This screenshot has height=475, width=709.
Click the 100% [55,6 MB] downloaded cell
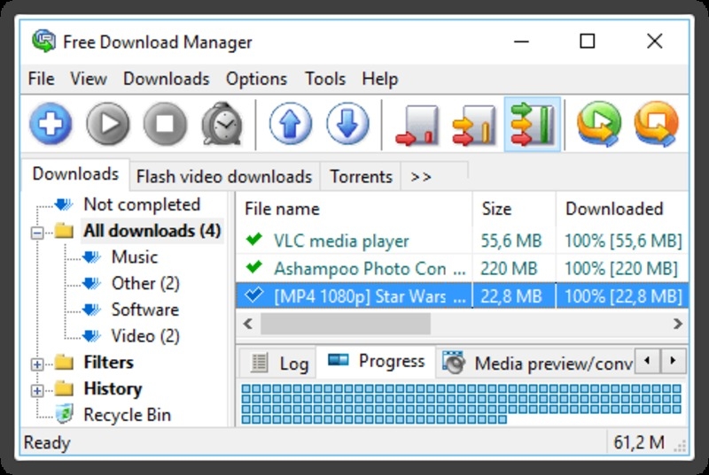click(x=623, y=241)
